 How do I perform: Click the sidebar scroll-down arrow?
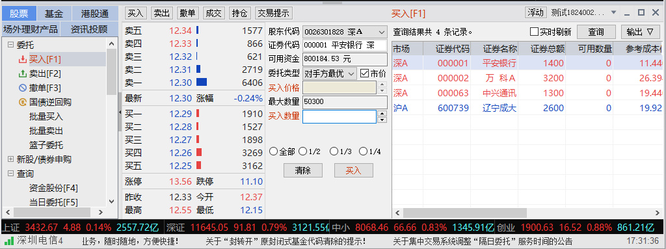pos(111,202)
